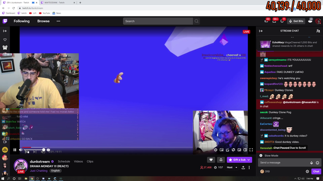Open the Schedule tab
Viewport: 323px width, 181px height.
[x=64, y=161]
